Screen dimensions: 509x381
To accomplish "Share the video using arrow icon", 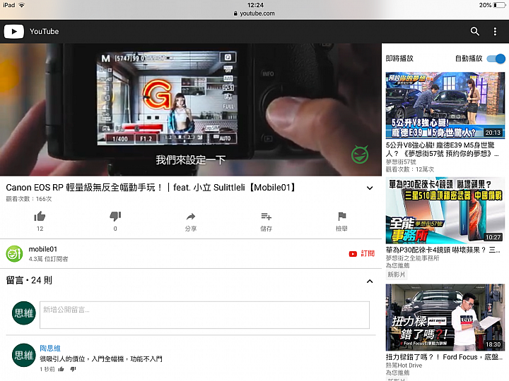I will [191, 216].
